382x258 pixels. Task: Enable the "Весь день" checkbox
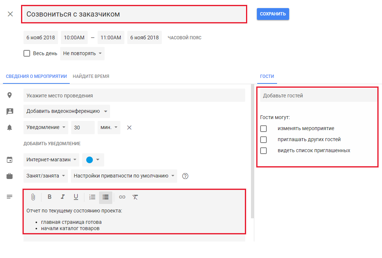(27, 53)
